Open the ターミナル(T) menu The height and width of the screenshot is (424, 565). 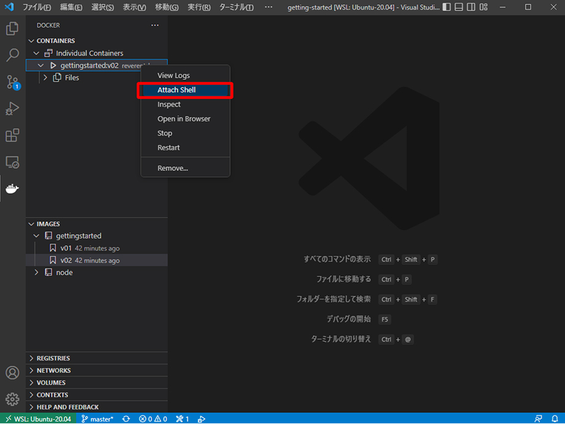coord(236,7)
